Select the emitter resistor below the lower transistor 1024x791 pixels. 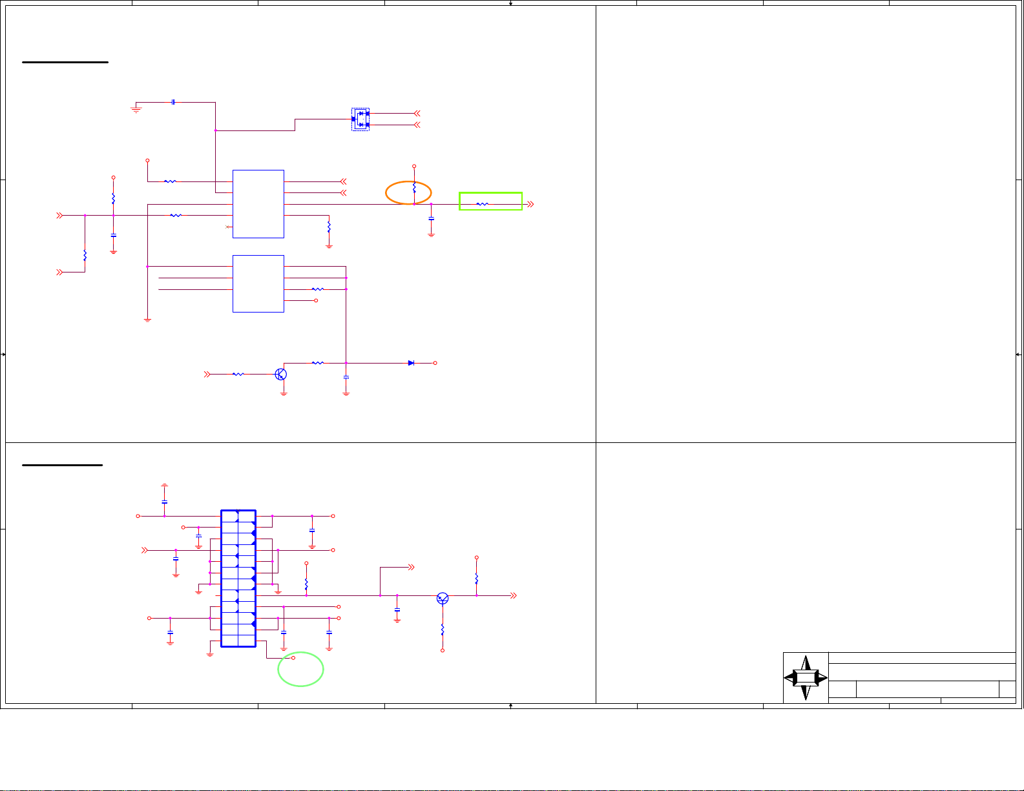tap(443, 628)
